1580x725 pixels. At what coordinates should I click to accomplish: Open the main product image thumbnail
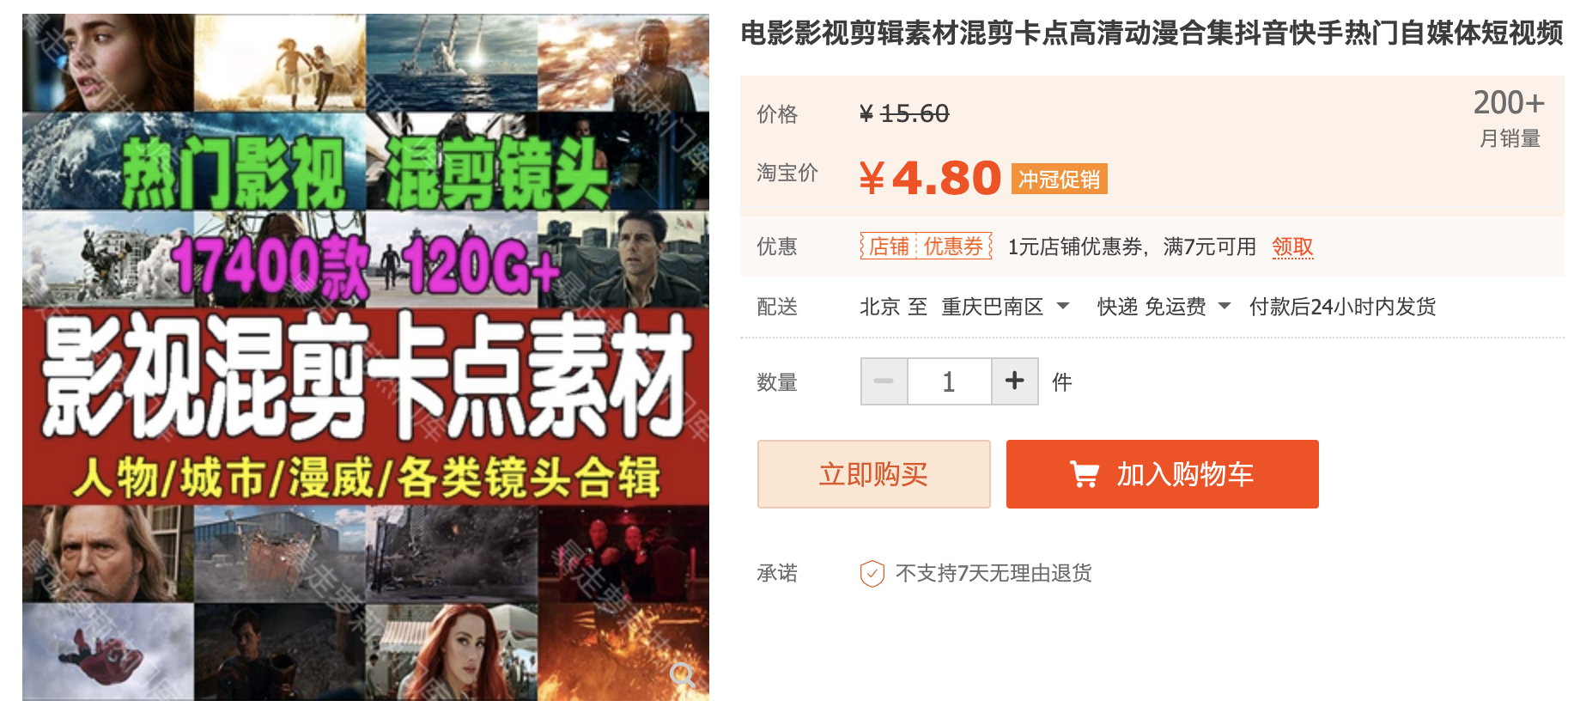366,357
